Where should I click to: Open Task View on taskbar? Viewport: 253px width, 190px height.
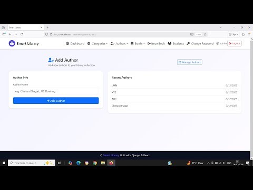pyautogui.click(x=60, y=163)
